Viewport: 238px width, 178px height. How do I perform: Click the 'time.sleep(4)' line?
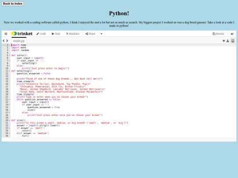[x=26, y=81]
